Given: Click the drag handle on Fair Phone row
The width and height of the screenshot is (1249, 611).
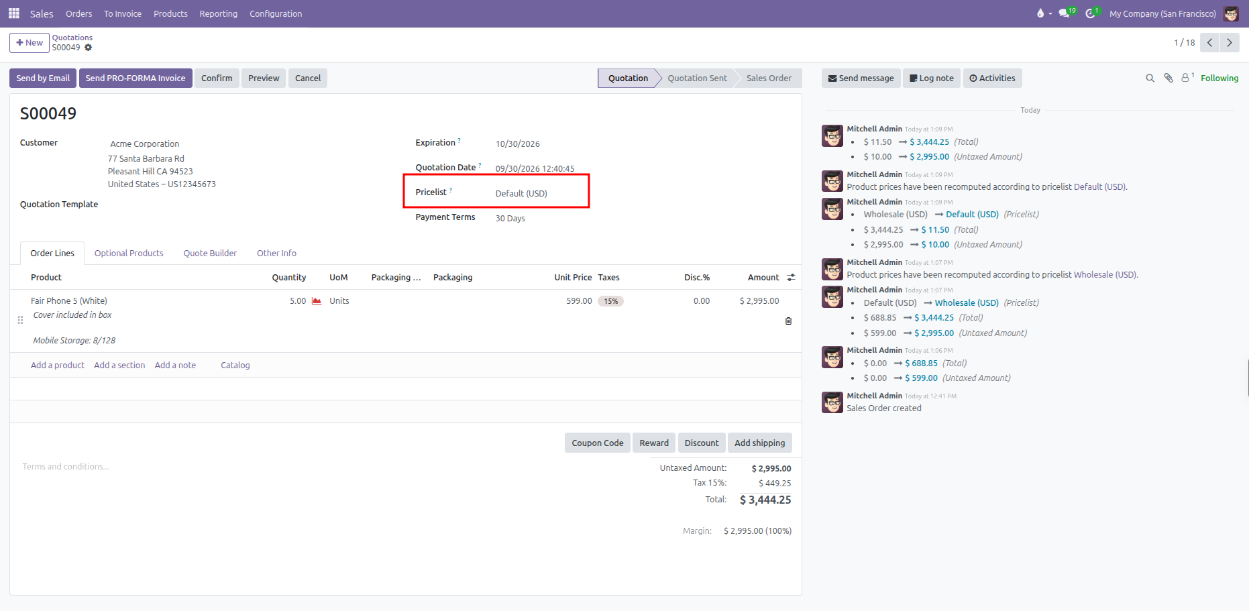Looking at the screenshot, I should pyautogui.click(x=20, y=321).
